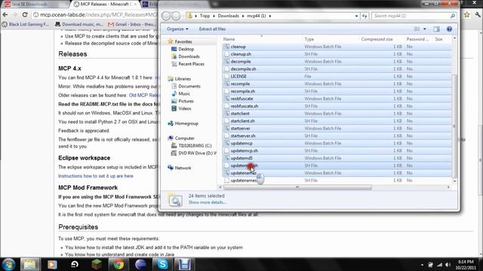Click Show more details link

tap(207, 202)
